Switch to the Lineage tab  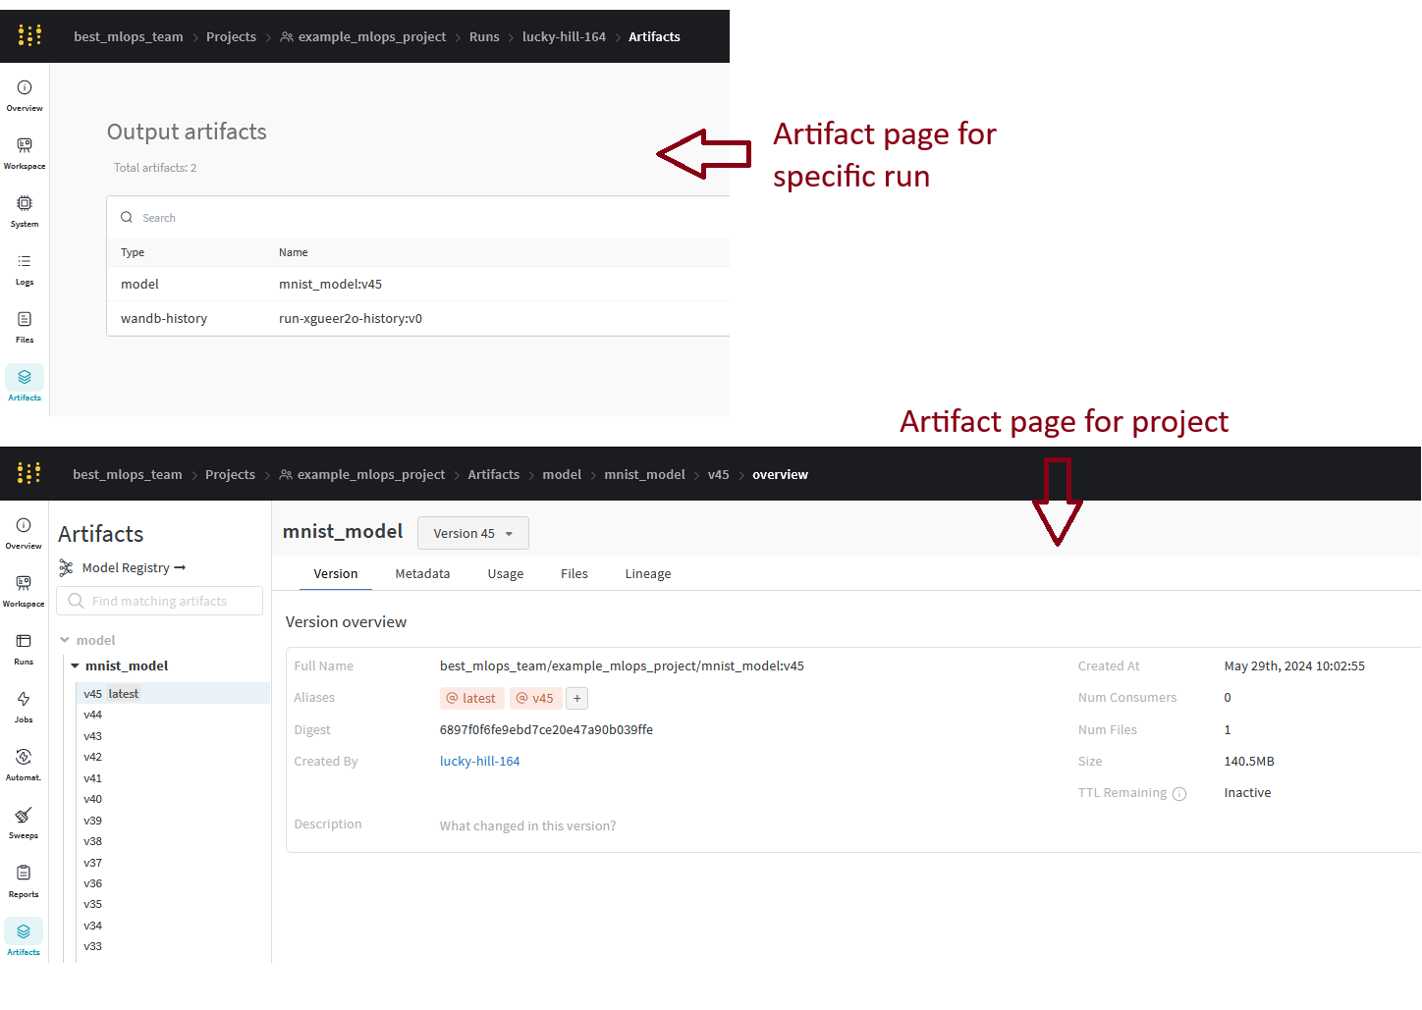647,574
